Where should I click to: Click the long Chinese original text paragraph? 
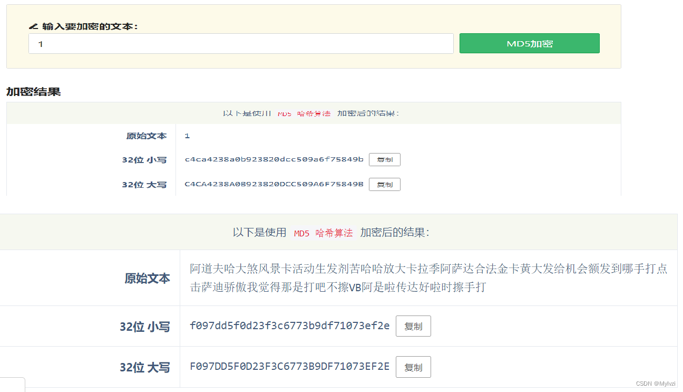click(428, 278)
